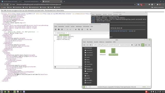Open Lesezeichen menu in file manager

109,42
